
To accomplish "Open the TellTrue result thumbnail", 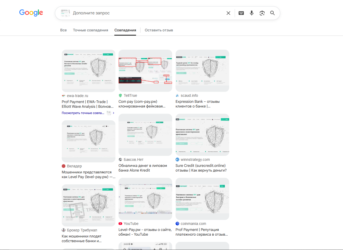I will [x=145, y=71].
